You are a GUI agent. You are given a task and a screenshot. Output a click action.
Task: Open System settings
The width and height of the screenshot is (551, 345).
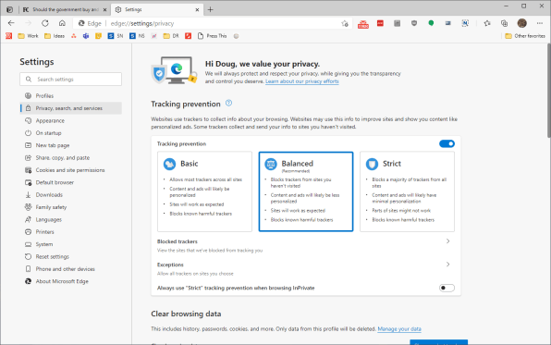coord(44,244)
